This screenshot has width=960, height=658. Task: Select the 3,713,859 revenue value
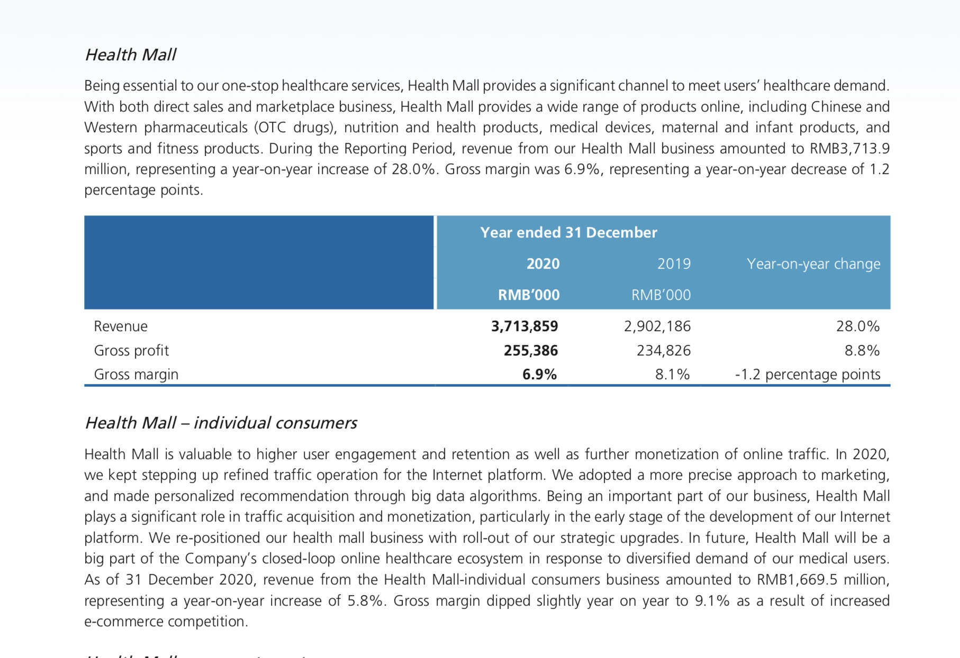click(524, 326)
